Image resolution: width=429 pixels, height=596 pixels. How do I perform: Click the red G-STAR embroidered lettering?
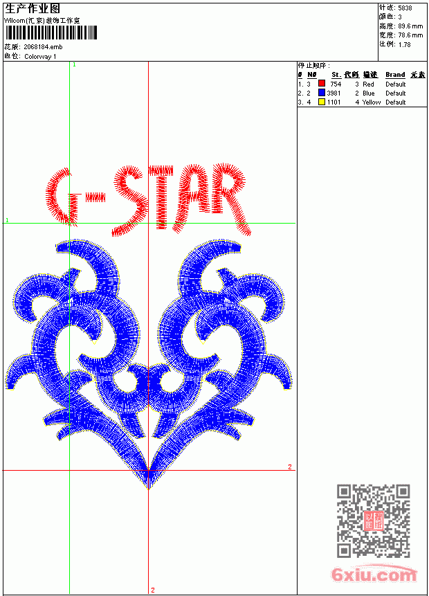point(148,199)
